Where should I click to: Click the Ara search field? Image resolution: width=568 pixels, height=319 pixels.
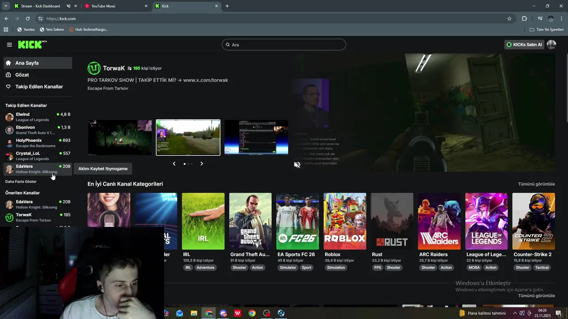[284, 45]
